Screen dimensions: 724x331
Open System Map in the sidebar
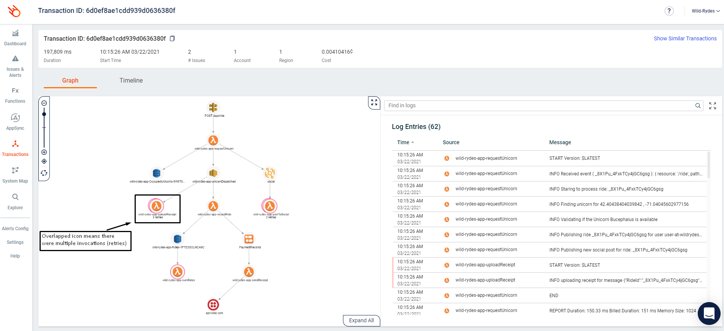tap(15, 174)
